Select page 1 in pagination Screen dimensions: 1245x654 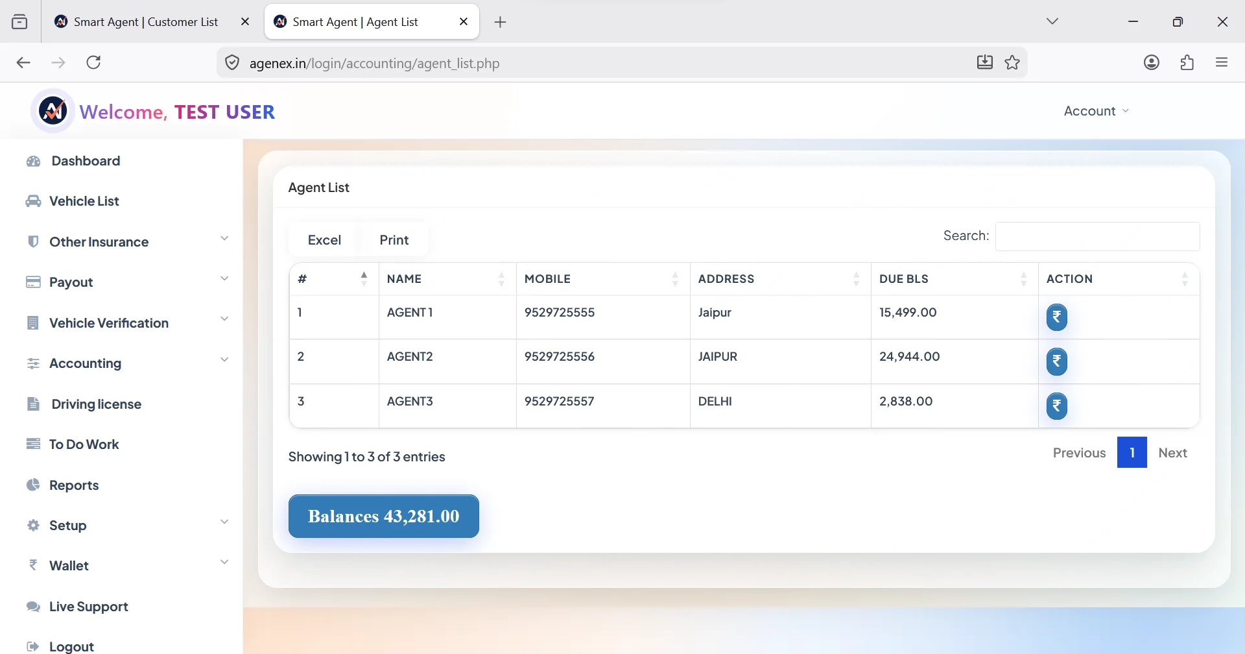[x=1132, y=452]
